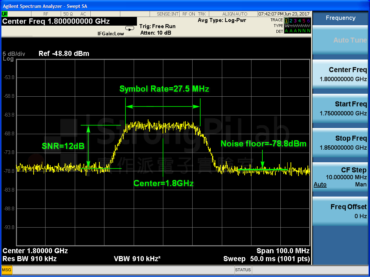Click the IFGain:Low readout

[111, 34]
